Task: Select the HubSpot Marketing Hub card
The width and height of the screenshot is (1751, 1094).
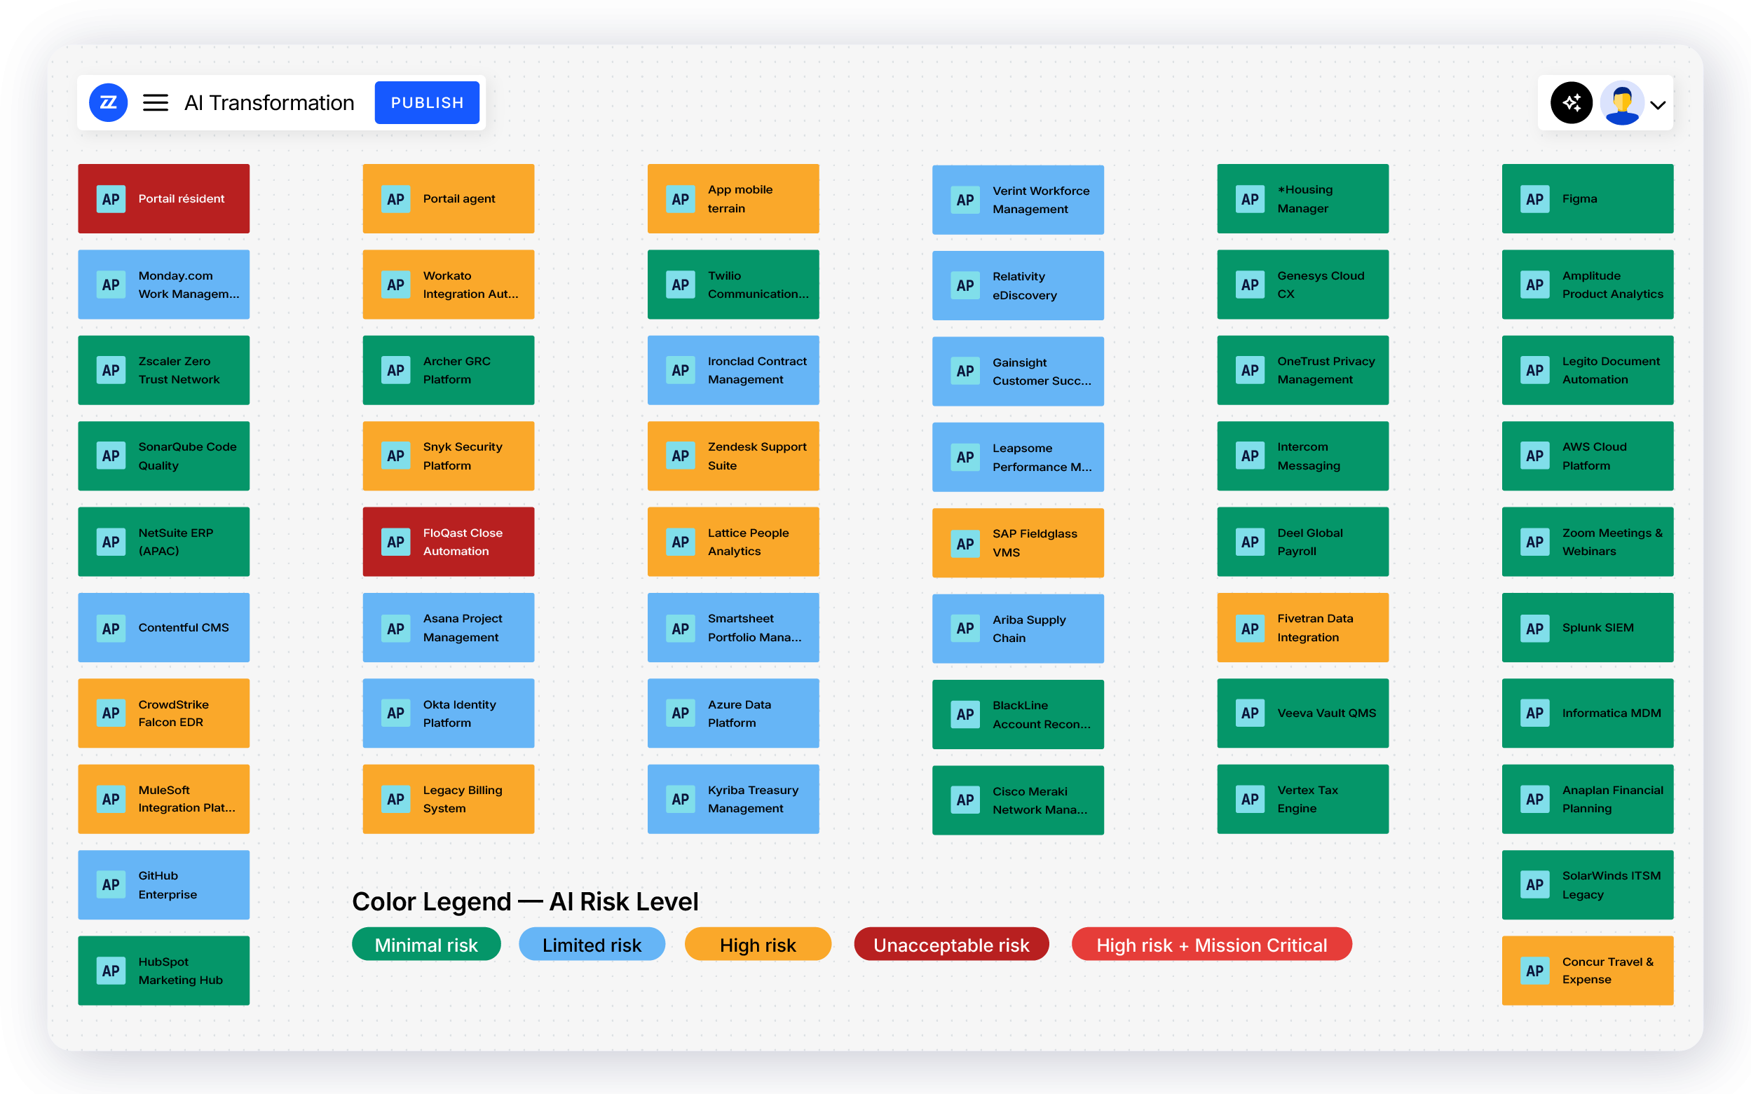Action: point(163,971)
